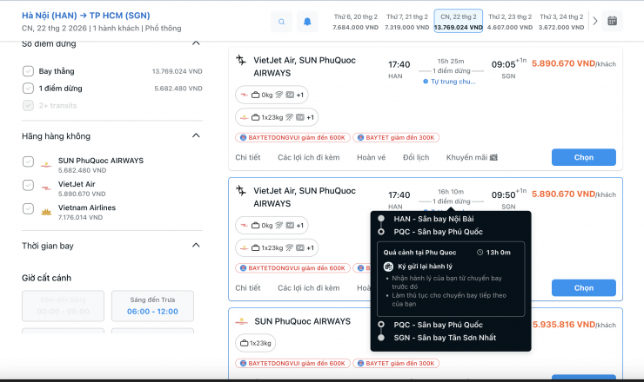Enable the Bay thẳng direct flight filter
Screen dimensions: 644x382
pyautogui.click(x=29, y=71)
